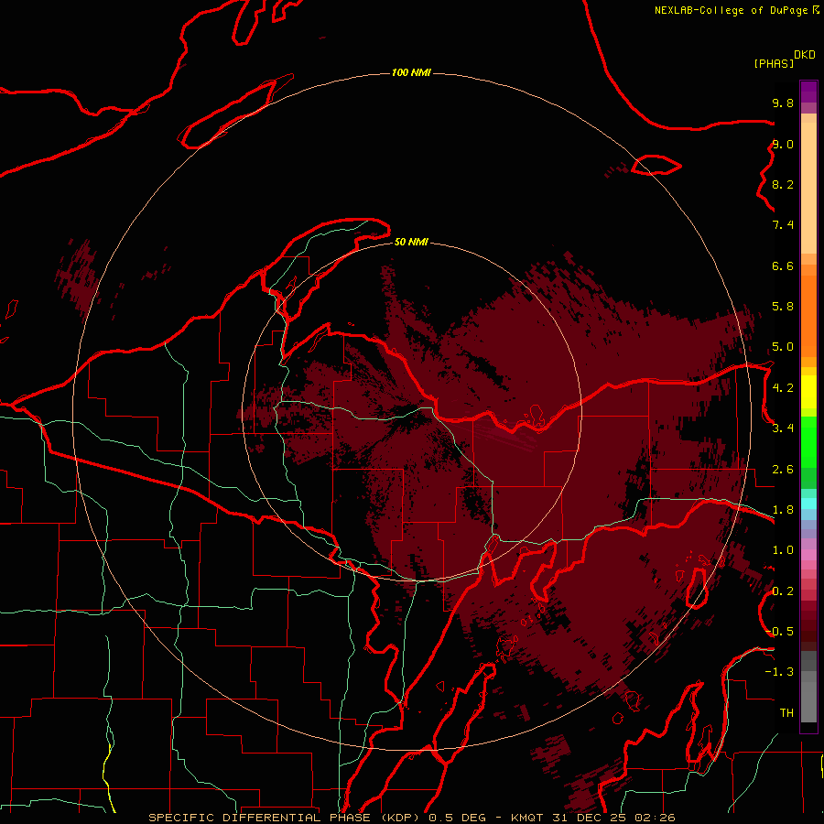Pick the orange band of color bar
This screenshot has width=824, height=824.
808,316
